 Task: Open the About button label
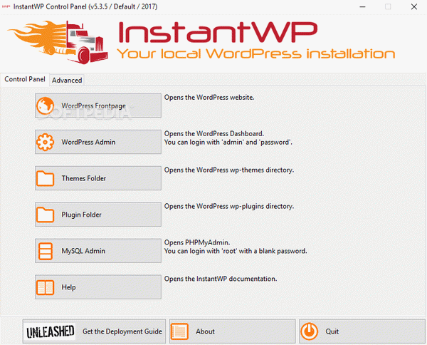click(206, 331)
